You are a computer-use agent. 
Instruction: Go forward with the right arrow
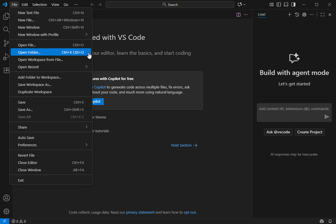[x=100, y=4]
